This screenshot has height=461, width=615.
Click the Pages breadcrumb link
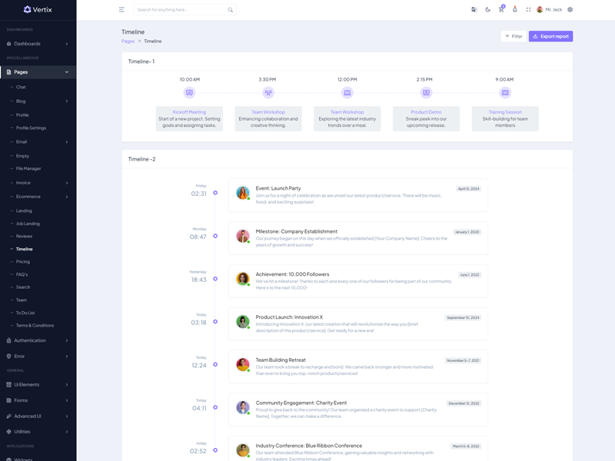(x=128, y=41)
